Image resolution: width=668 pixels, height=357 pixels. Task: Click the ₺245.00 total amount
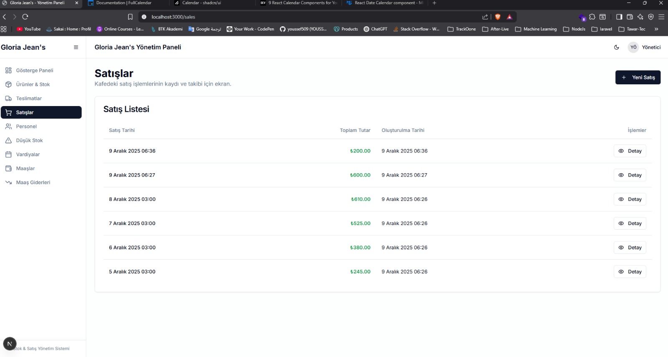[x=360, y=272]
